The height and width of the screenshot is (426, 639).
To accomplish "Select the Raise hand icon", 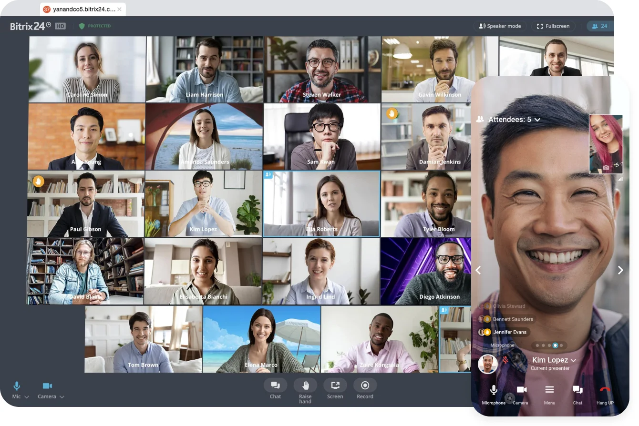I will click(x=305, y=385).
